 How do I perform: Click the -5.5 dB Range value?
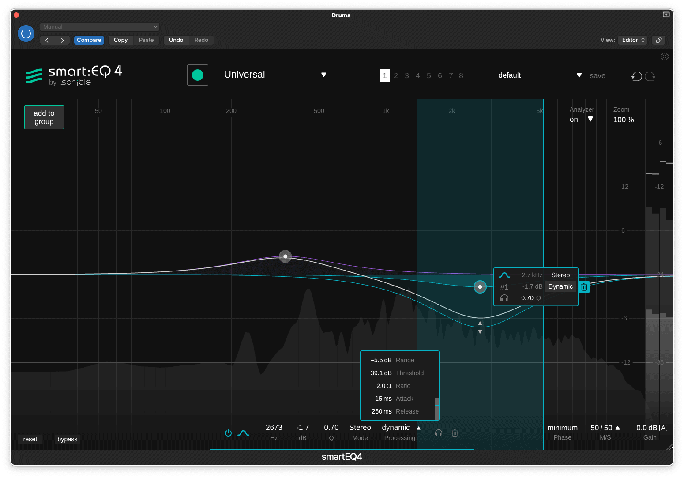[381, 360]
